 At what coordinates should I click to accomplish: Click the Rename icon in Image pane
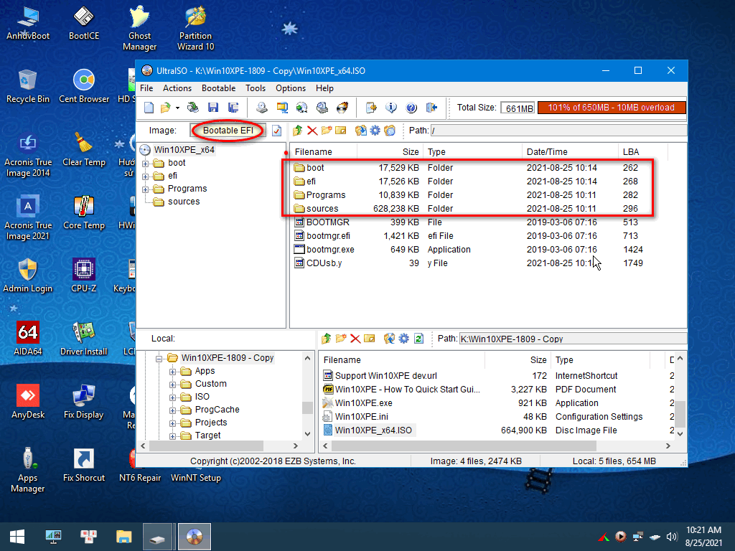pyautogui.click(x=341, y=131)
